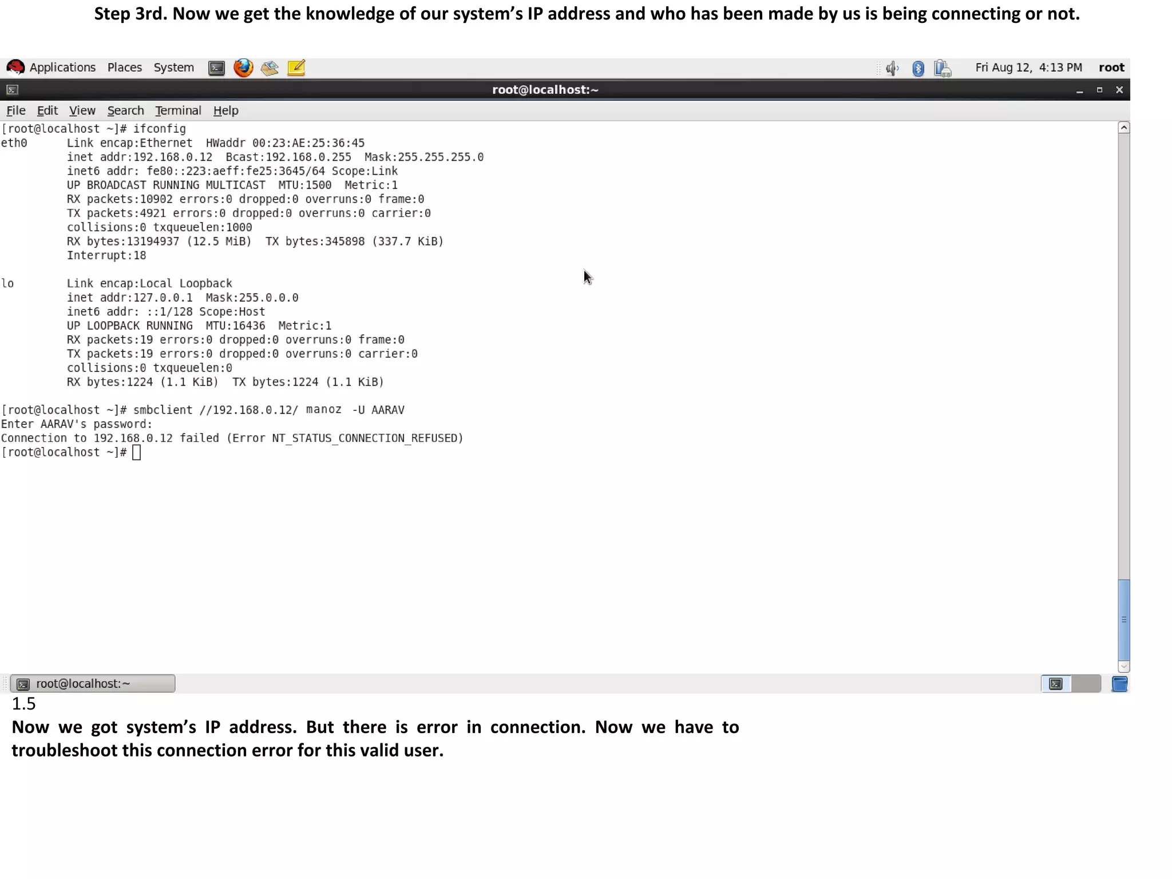This screenshot has height=879, width=1172.
Task: Launch terminal from panel icon
Action: point(216,68)
